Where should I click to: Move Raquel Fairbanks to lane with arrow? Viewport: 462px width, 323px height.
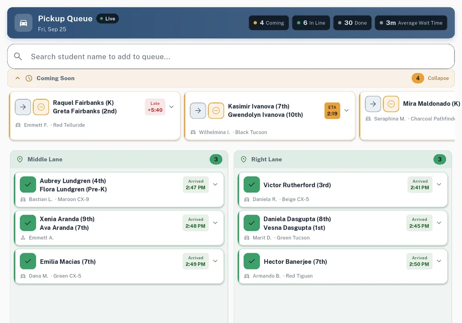coord(23,107)
